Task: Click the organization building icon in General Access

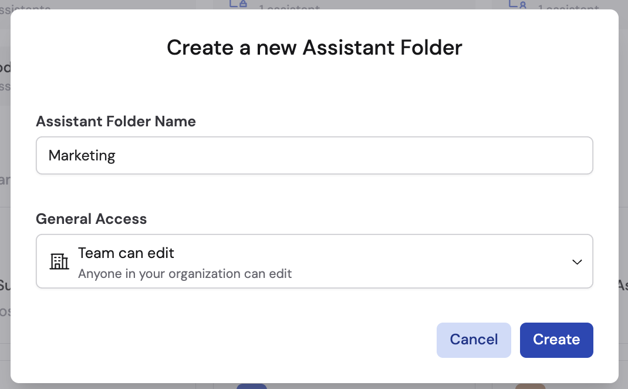Action: (59, 261)
